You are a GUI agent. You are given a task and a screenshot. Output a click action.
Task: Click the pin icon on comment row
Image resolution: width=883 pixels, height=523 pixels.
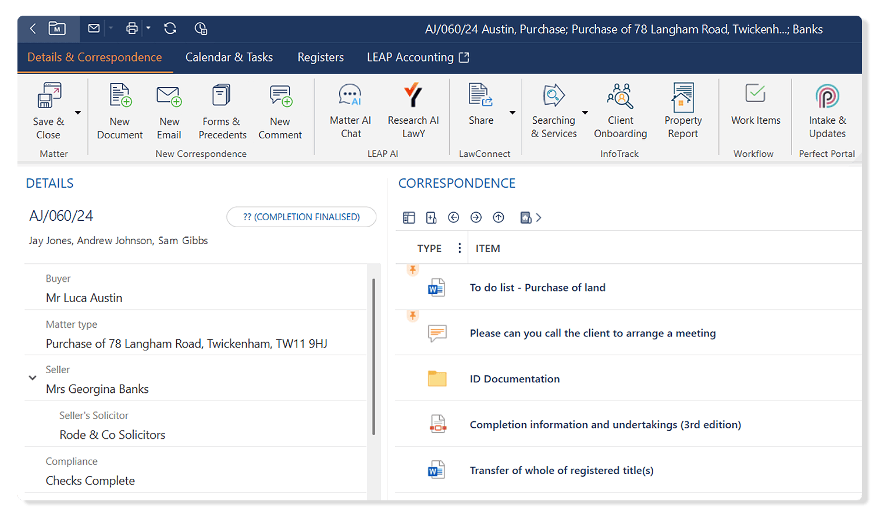point(412,316)
